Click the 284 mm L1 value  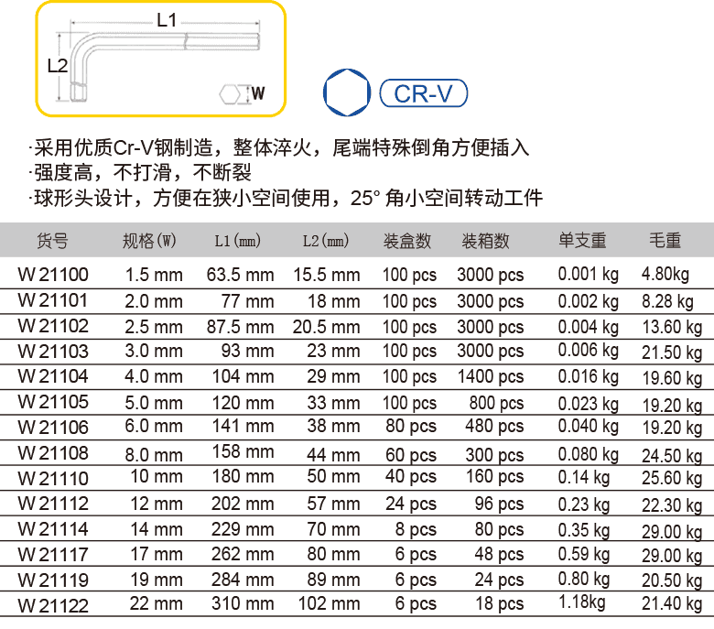coord(243,580)
